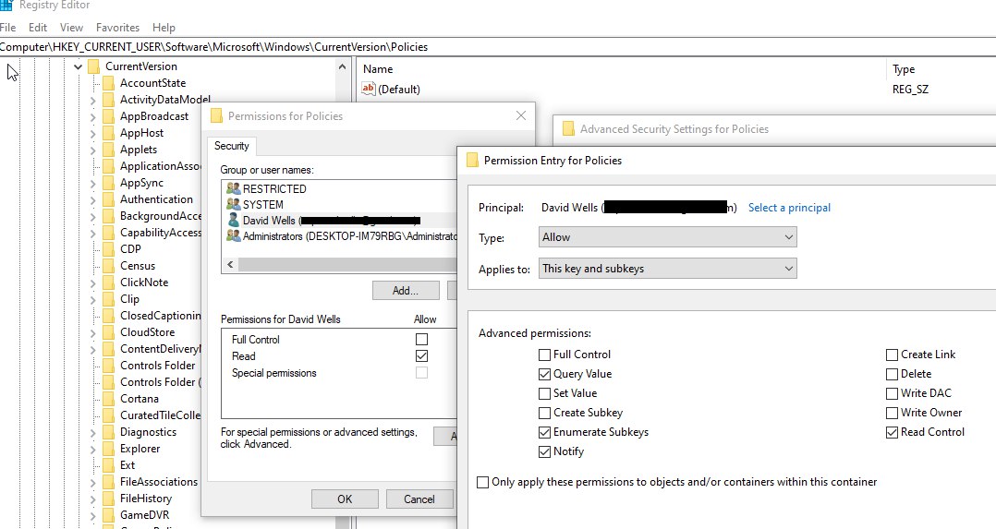Click the Permission Entry for Policies folder icon
This screenshot has width=996, height=529.
pos(472,160)
